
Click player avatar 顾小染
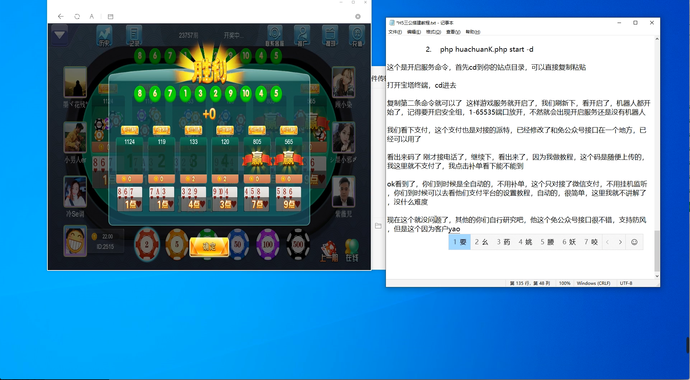click(x=344, y=82)
